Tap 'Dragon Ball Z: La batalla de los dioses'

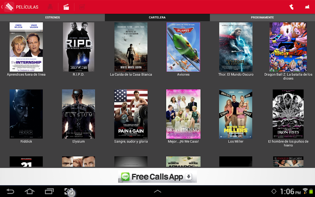point(288,76)
